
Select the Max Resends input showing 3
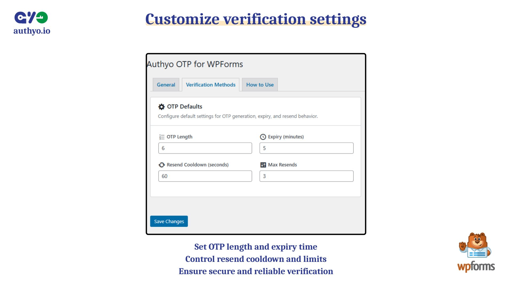(x=306, y=176)
